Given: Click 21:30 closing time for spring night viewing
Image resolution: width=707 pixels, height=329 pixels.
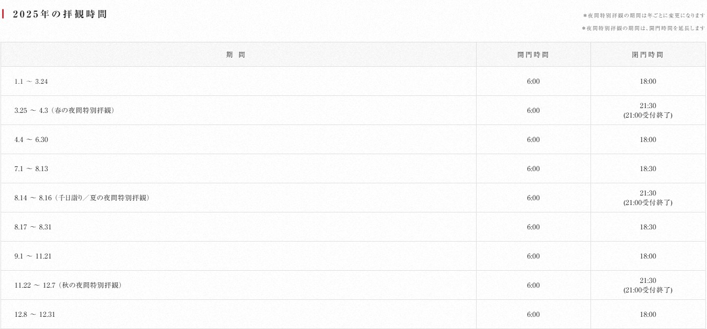Looking at the screenshot, I should pyautogui.click(x=648, y=106).
